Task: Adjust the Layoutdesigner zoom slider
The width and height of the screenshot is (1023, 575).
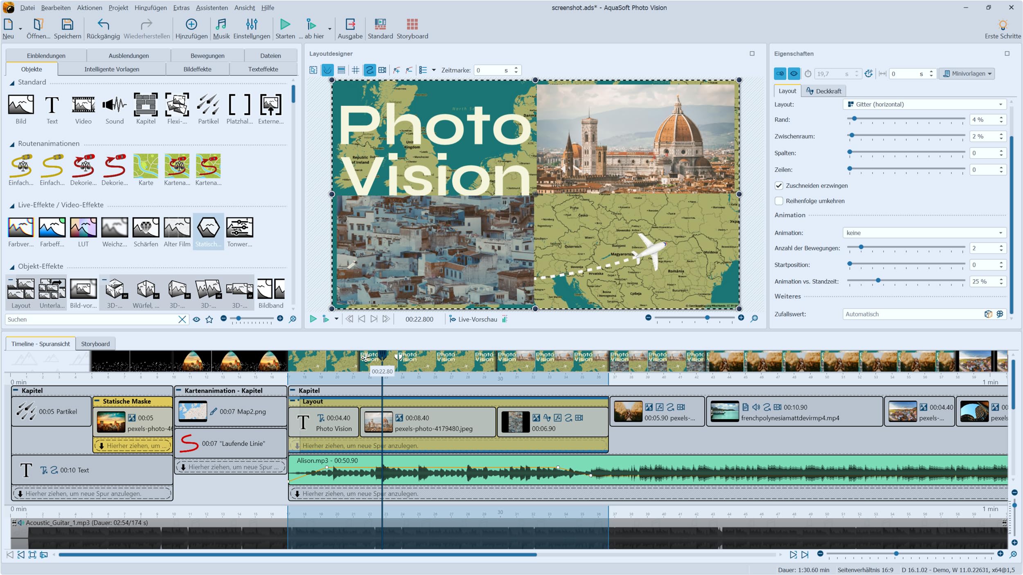Action: click(707, 318)
